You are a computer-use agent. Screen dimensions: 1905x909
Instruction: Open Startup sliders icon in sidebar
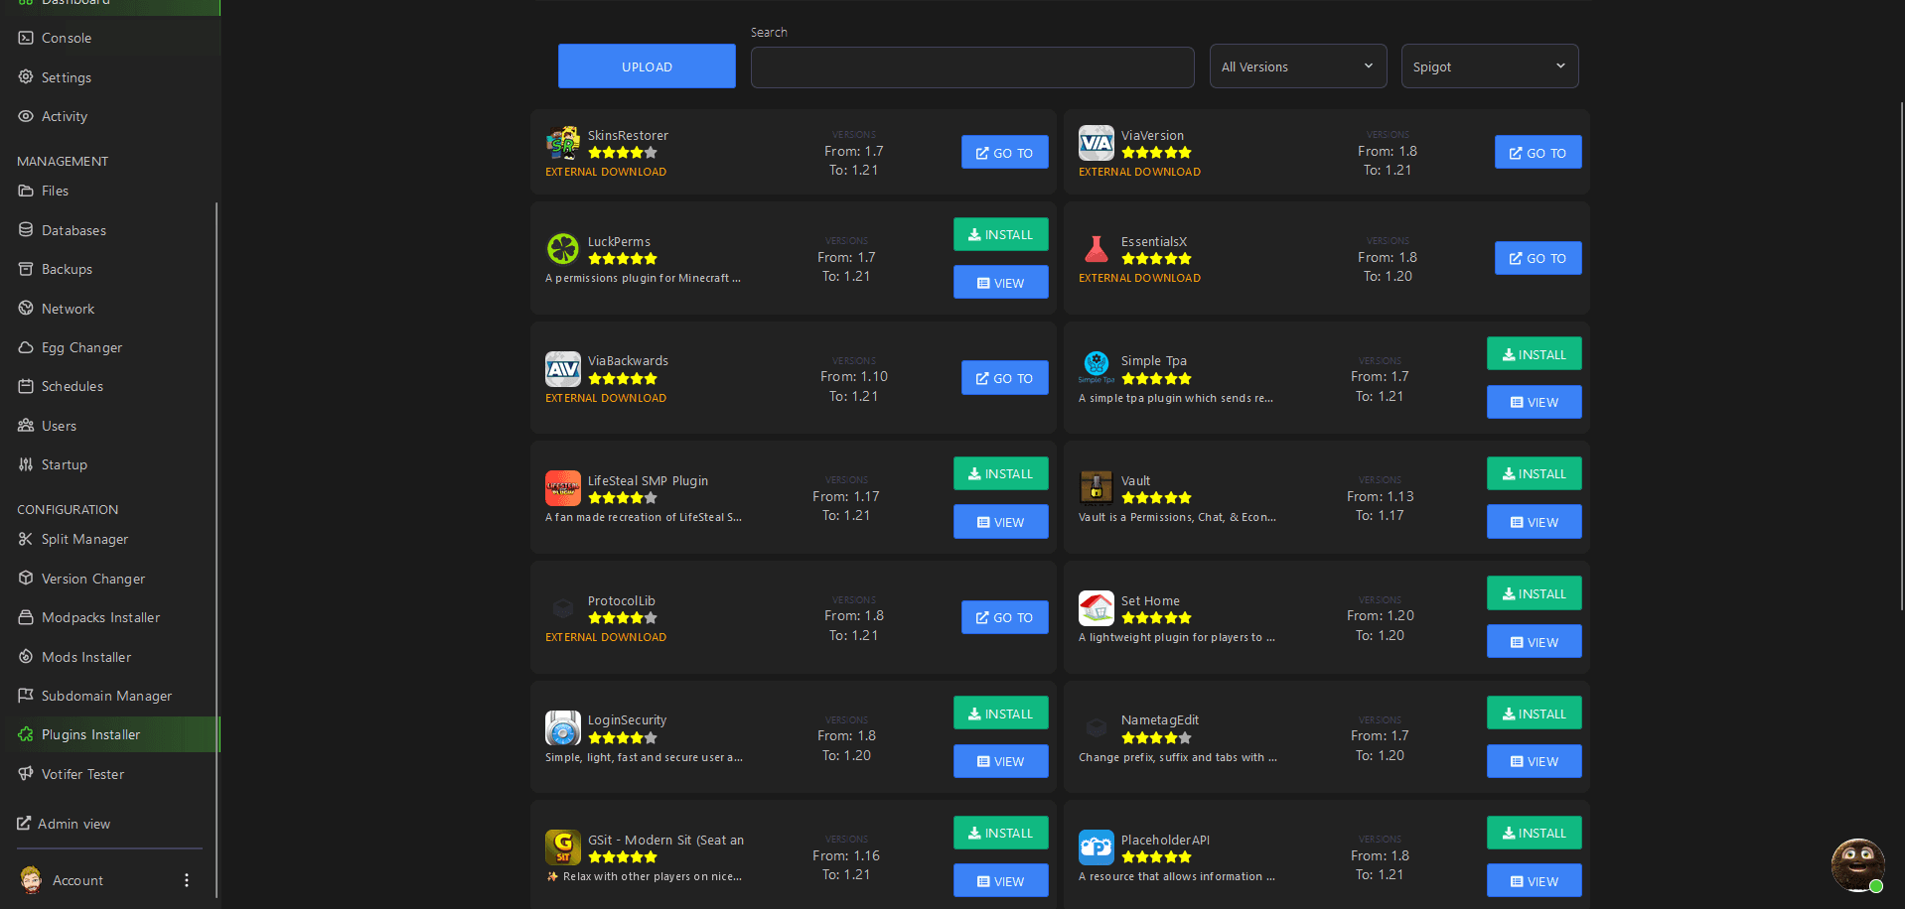[26, 464]
